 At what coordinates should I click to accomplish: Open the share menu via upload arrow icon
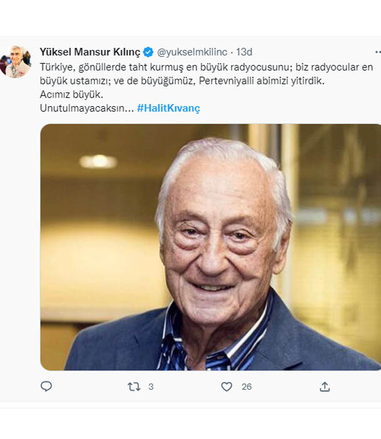click(x=324, y=387)
